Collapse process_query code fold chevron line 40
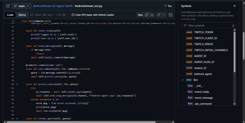The image size is (245, 123). pos(17,84)
